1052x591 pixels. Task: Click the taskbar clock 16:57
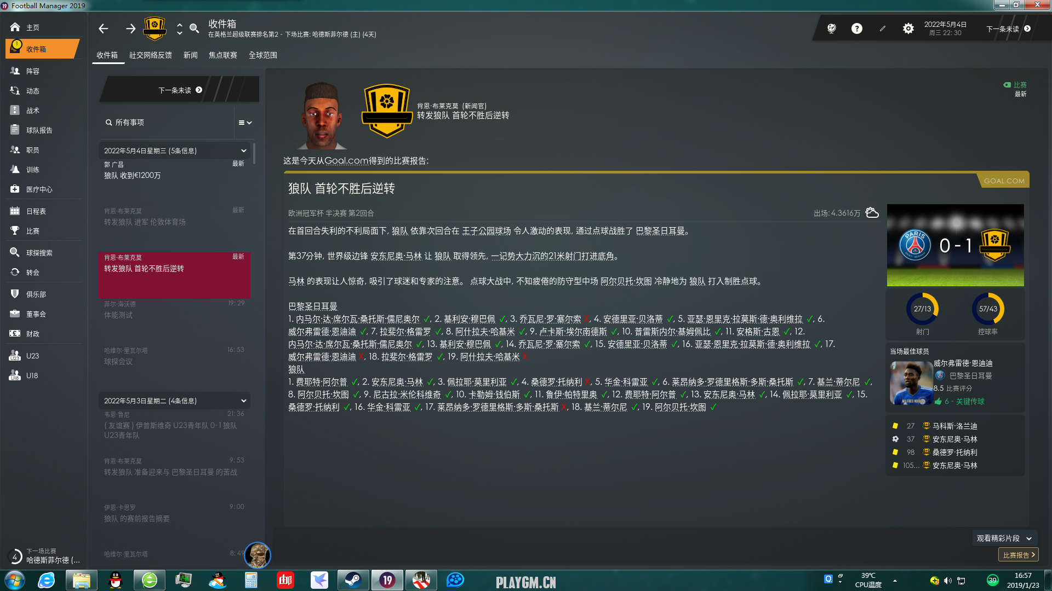coord(1022,580)
